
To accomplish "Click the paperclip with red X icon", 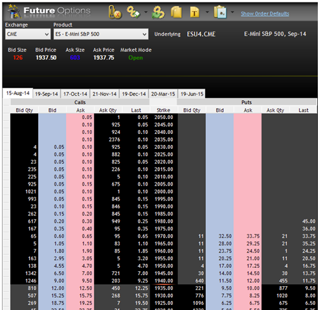I will tap(115, 12).
